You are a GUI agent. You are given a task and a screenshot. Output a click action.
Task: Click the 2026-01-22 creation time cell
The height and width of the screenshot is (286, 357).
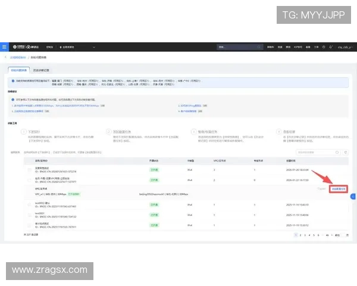pos(297,180)
